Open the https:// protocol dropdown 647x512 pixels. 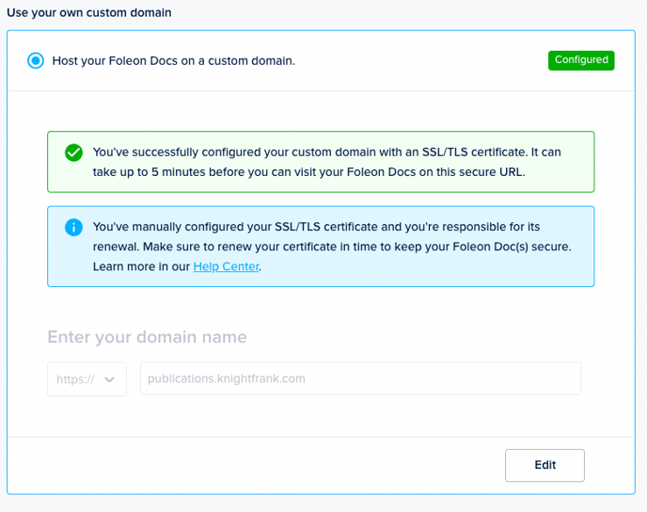pos(87,379)
